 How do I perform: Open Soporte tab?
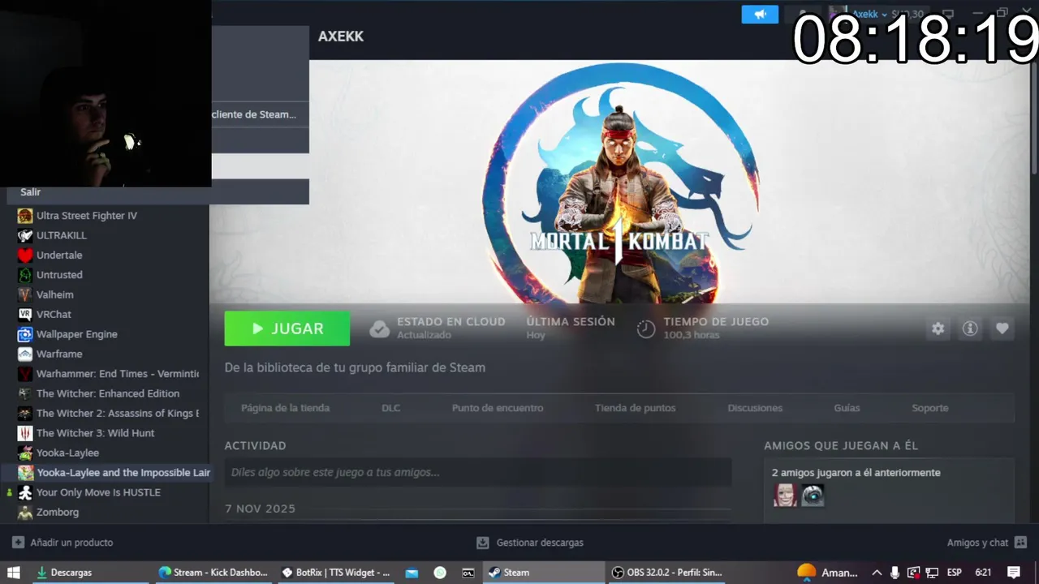click(930, 408)
